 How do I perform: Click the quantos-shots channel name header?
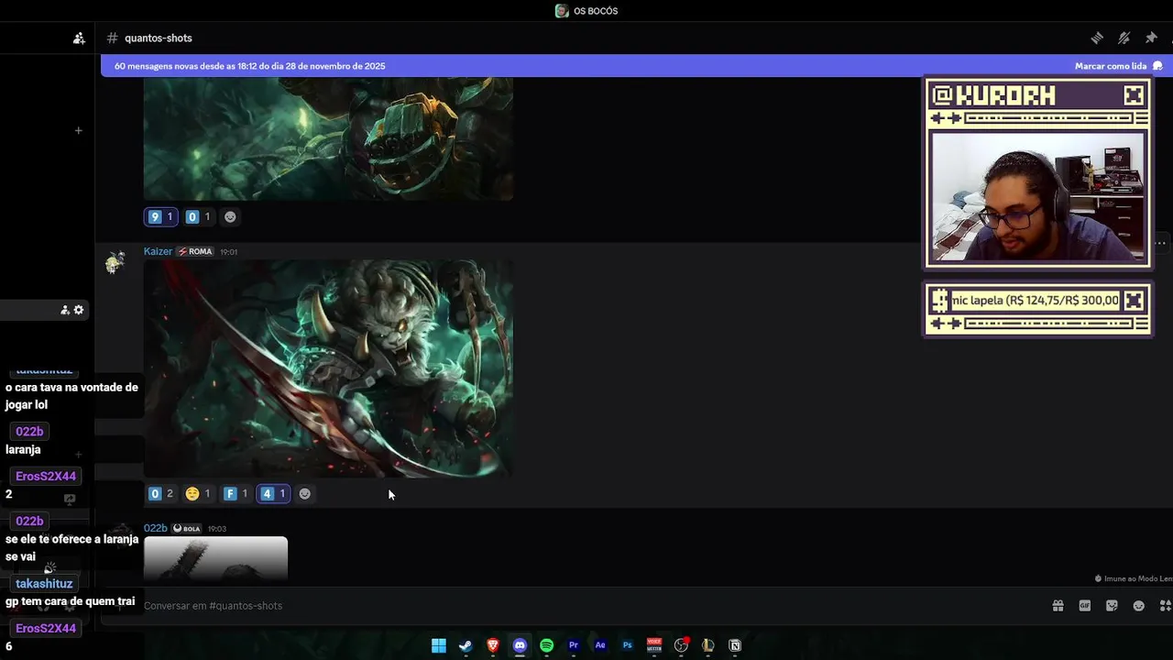(x=159, y=38)
